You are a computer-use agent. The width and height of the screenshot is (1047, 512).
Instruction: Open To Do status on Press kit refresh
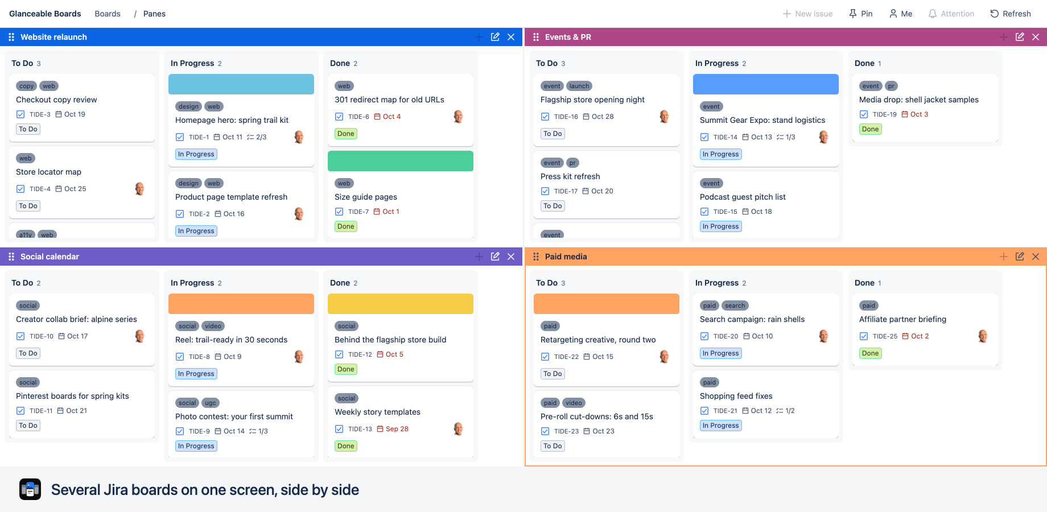[553, 206]
